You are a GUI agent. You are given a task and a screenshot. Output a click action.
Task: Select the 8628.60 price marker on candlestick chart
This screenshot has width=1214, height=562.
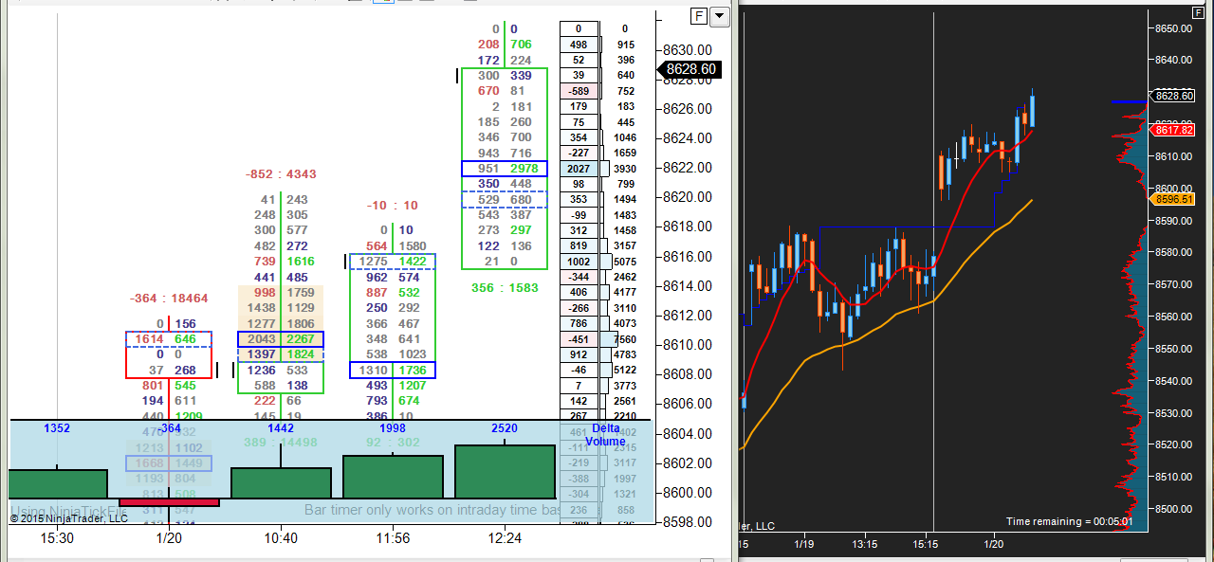(x=1174, y=95)
